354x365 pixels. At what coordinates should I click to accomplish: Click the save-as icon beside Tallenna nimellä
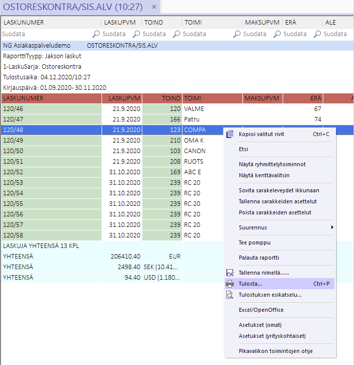(x=230, y=273)
